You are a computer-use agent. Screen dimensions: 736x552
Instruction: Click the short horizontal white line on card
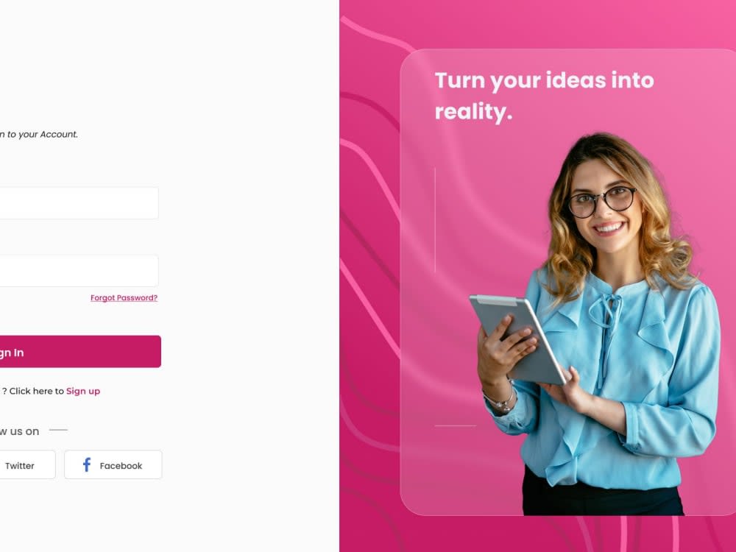pos(456,425)
